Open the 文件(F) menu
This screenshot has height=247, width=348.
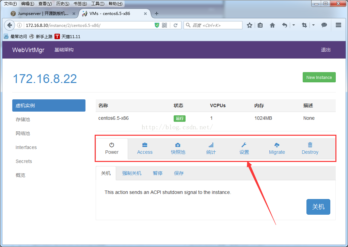point(10,4)
